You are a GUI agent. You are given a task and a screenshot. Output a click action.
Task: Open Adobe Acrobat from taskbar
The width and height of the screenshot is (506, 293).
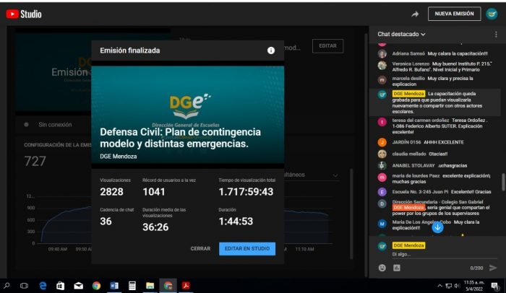pos(186,286)
